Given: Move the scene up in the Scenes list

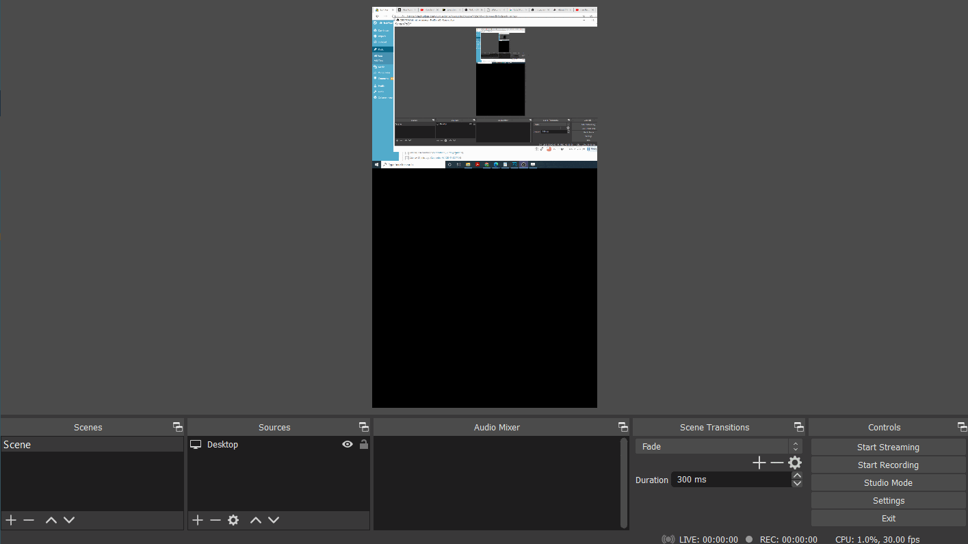Looking at the screenshot, I should (x=51, y=520).
